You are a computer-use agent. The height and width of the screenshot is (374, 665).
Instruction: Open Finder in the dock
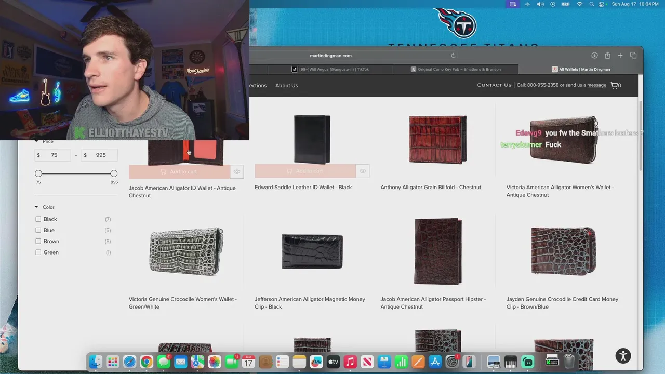coord(96,362)
